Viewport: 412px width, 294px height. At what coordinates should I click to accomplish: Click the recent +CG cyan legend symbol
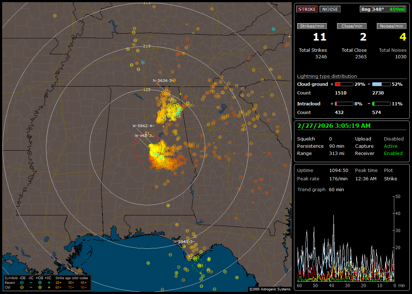pos(40,282)
